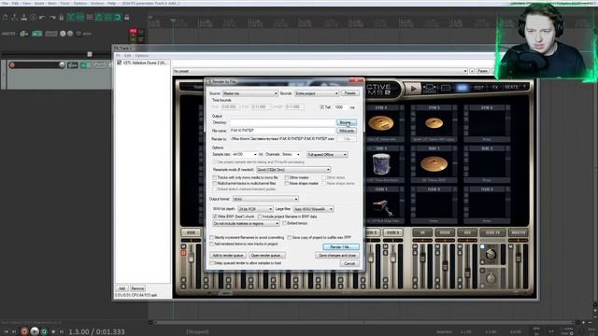
Task: Click Addictive Drums play button
Action: pyautogui.click(x=413, y=89)
